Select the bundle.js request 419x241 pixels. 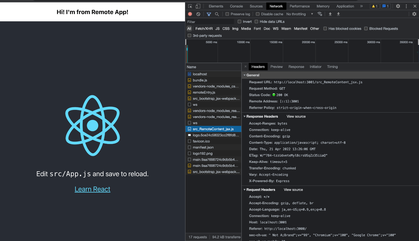click(x=213, y=80)
